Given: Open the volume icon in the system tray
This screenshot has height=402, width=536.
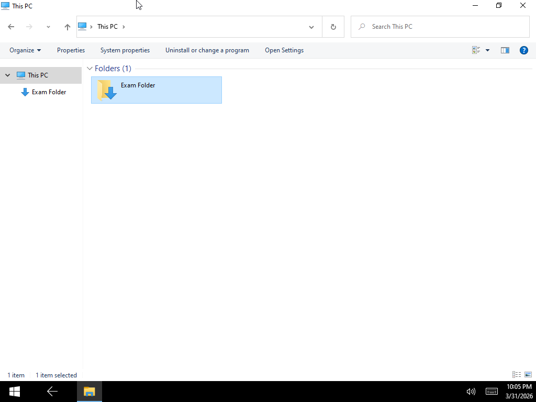Looking at the screenshot, I should point(471,391).
